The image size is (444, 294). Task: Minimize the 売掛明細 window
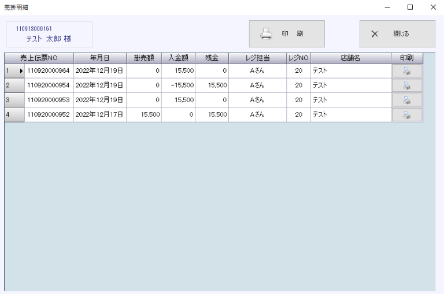387,8
